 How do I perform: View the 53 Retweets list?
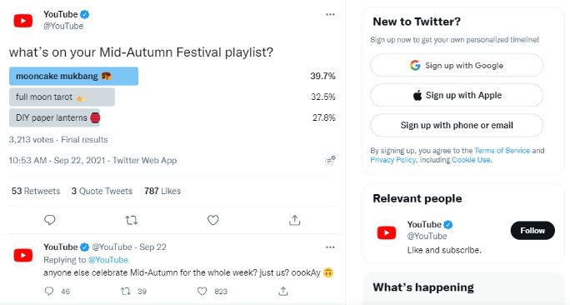(36, 191)
